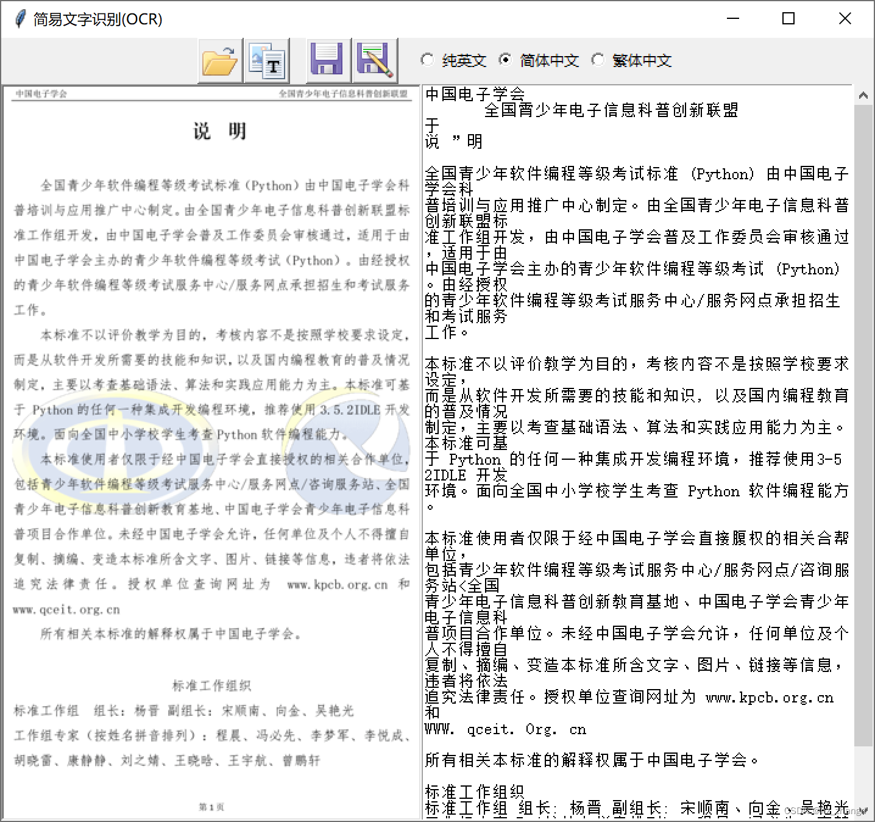Screen dimensions: 875x822
Task: Click the first line '中国电子学会' in results
Action: 475,94
